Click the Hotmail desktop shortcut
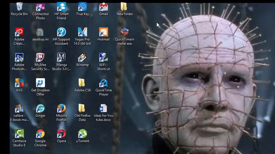The width and height of the screenshot is (275, 154). pos(104,32)
